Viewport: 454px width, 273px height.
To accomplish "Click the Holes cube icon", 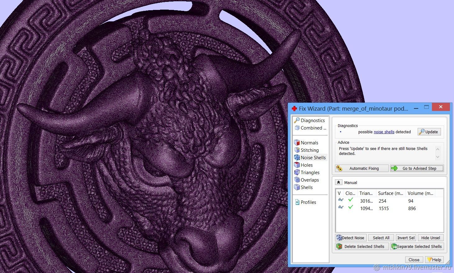I will click(297, 165).
